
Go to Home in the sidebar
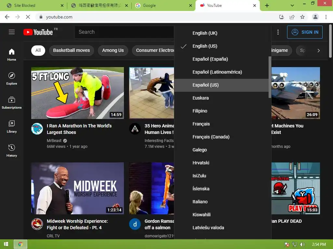tap(12, 54)
